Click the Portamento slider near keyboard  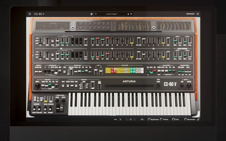[x=51, y=99]
